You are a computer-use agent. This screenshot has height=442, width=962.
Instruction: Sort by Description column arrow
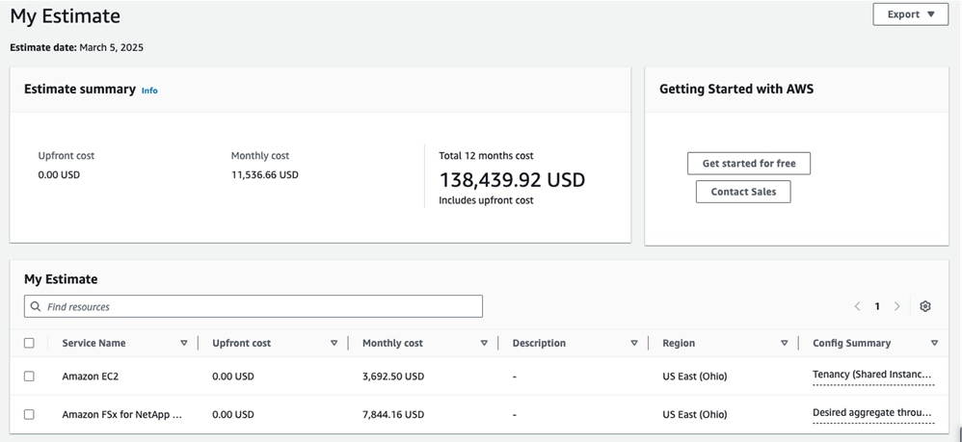click(634, 343)
